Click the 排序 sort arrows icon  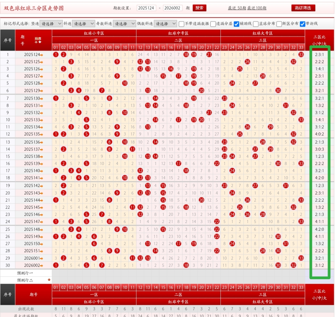click(38, 40)
